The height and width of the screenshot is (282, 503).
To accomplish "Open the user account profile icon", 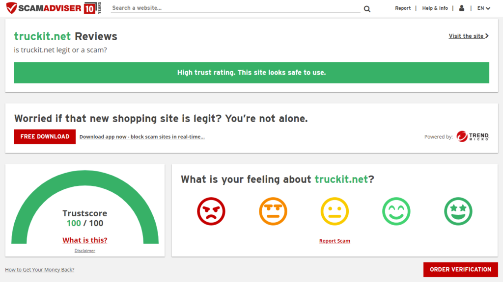I will coord(461,8).
